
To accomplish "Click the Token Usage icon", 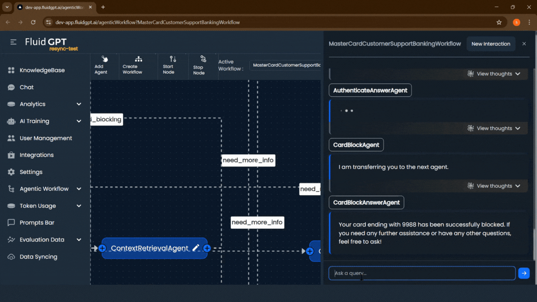I will (11, 206).
